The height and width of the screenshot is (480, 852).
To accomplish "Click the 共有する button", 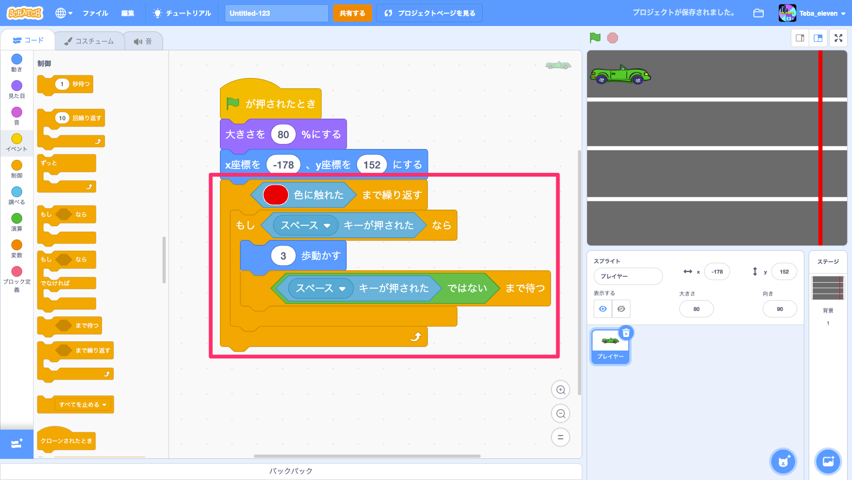I will click(x=353, y=13).
